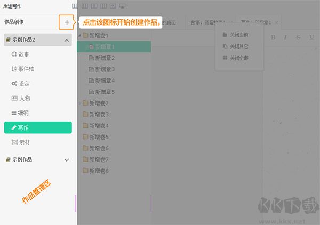This screenshot has height=225, width=320.
Task: Click the 作品创作 section heading
Action: coord(14,22)
